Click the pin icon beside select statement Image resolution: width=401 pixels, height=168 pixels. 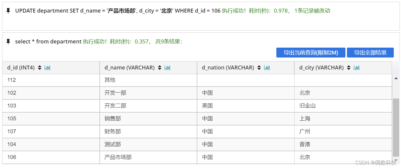point(8,42)
